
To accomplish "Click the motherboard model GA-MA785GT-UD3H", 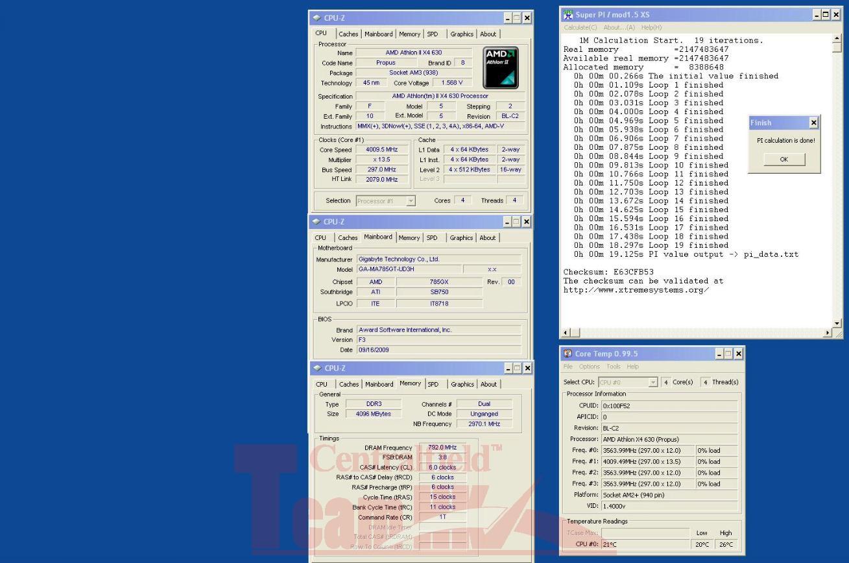I will [409, 269].
